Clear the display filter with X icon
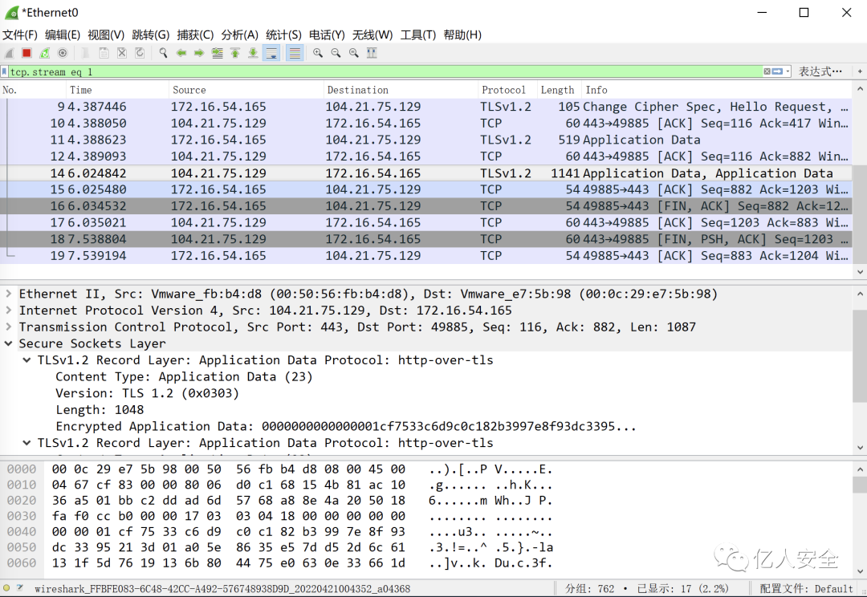 [x=767, y=71]
